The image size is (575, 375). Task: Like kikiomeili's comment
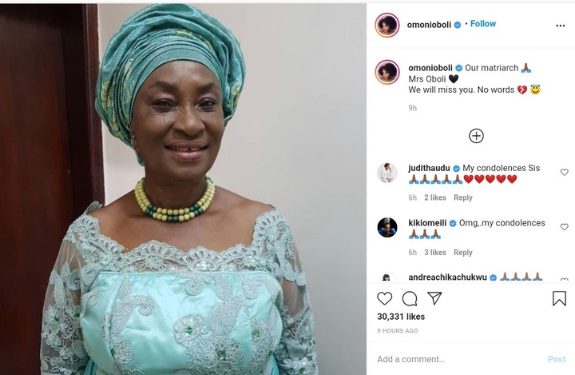pyautogui.click(x=565, y=226)
